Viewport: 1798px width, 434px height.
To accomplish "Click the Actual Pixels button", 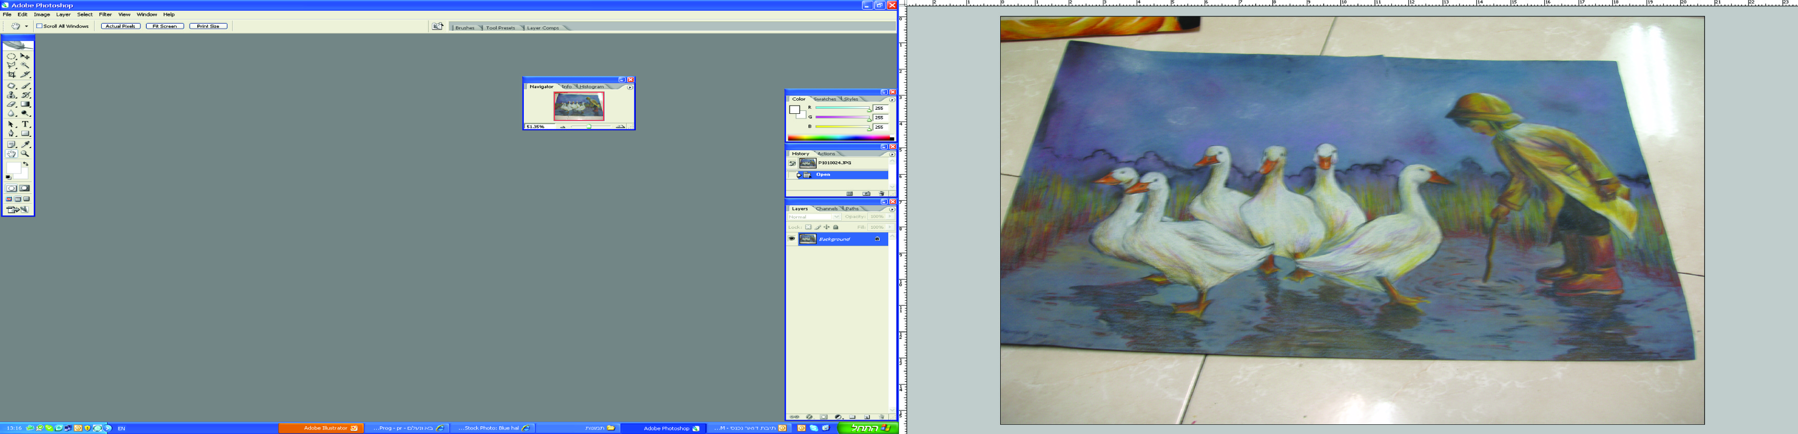I will [121, 27].
